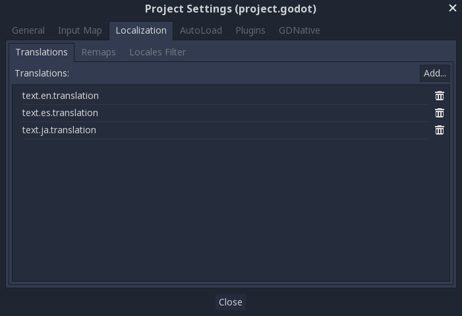Select the text.en.translation entry
Screen dimensions: 462x316
click(61, 96)
